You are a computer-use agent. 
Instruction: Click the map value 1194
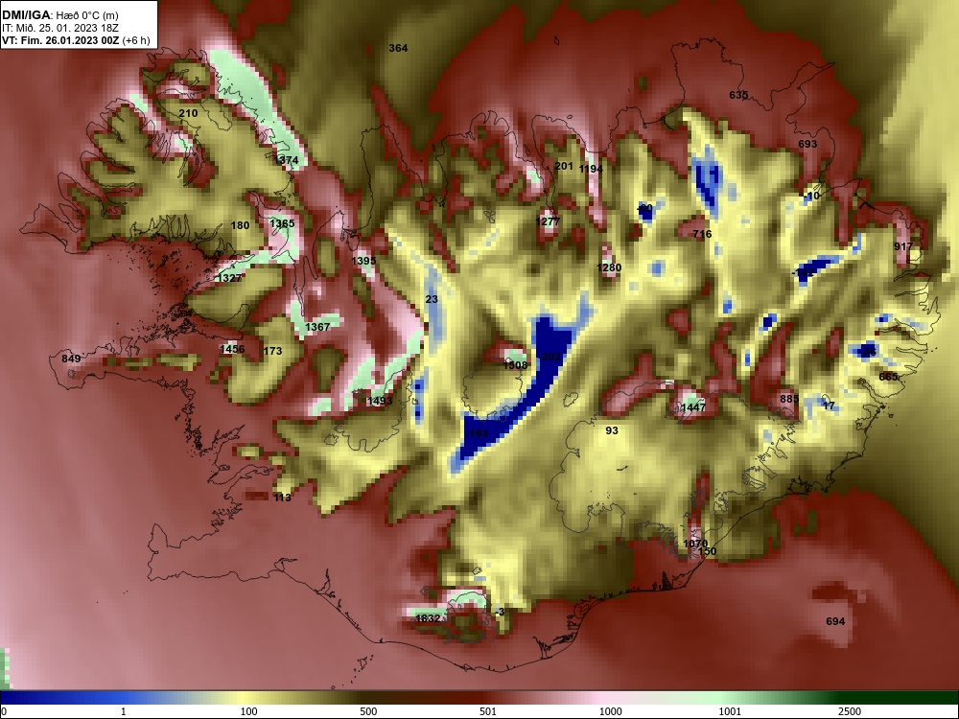click(591, 169)
